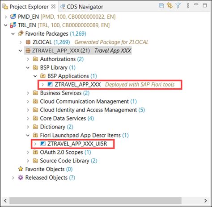Click OAuth 2.0 Scopes folder icon
The width and height of the screenshot is (212, 207).
35,152
